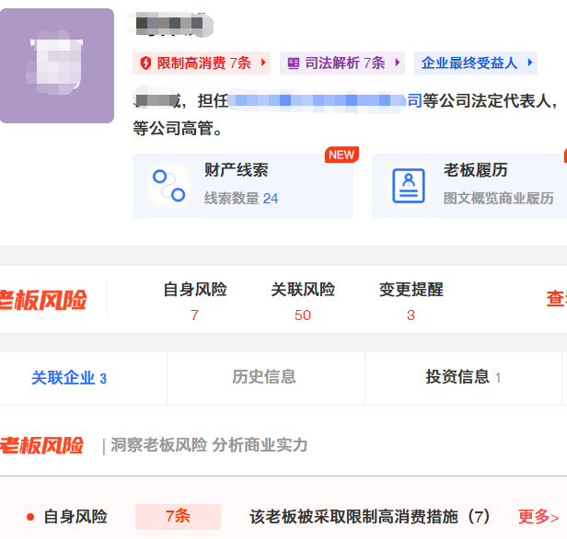Switch to the 历史信息 tab
Screen dimensions: 567x539
(264, 377)
